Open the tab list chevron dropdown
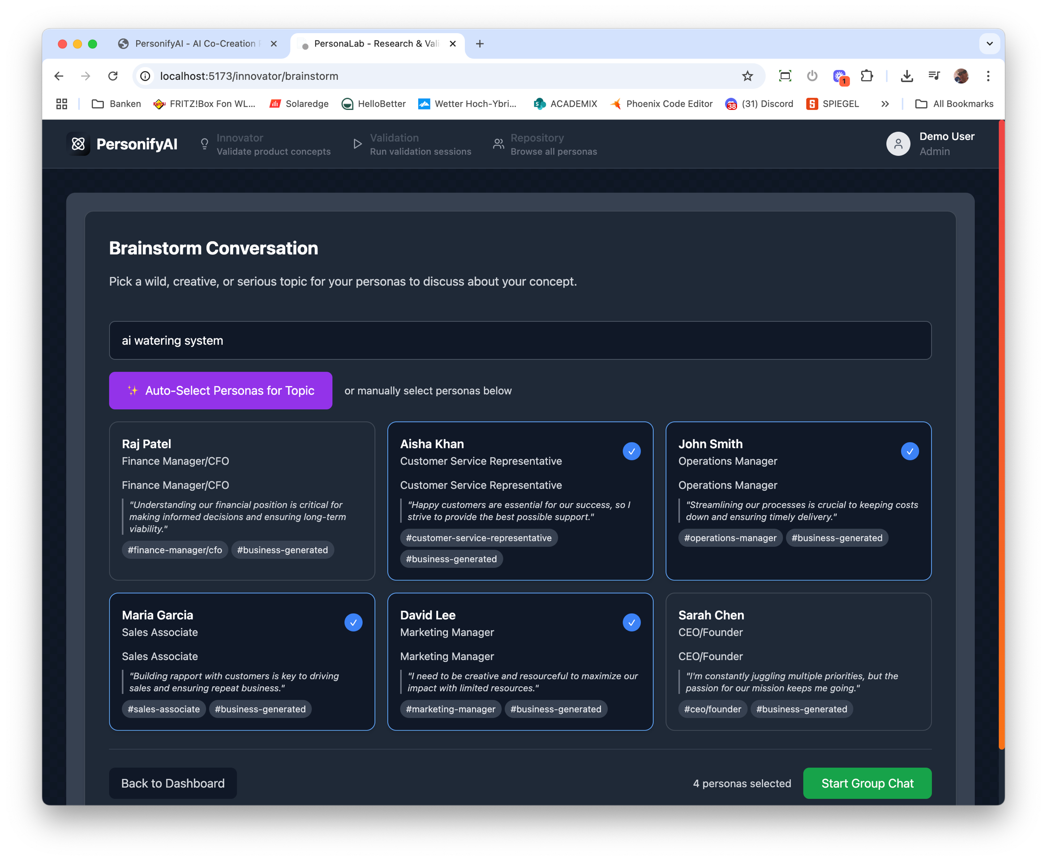 coord(990,43)
